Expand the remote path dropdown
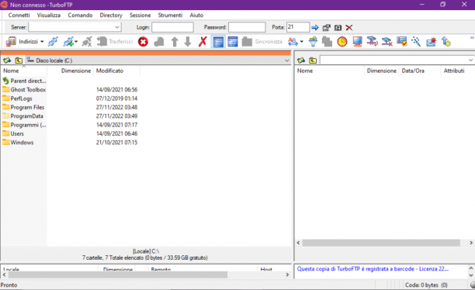Viewport: 475px width, 290px height. [470, 60]
